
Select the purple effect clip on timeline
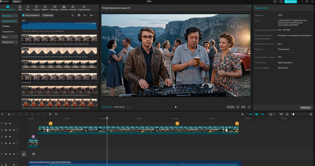pos(33,136)
